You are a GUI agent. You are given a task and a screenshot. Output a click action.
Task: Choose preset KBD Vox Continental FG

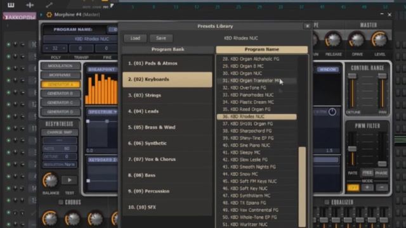[256, 210]
